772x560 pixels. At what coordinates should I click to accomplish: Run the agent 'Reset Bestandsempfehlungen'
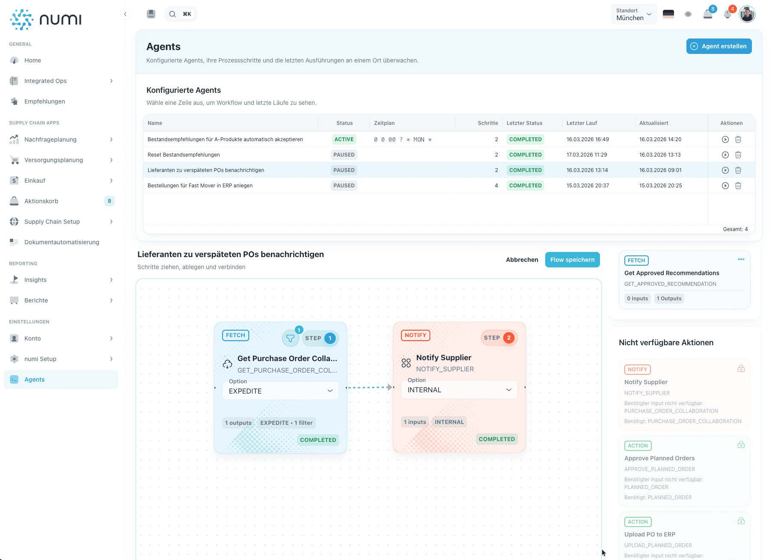(725, 155)
